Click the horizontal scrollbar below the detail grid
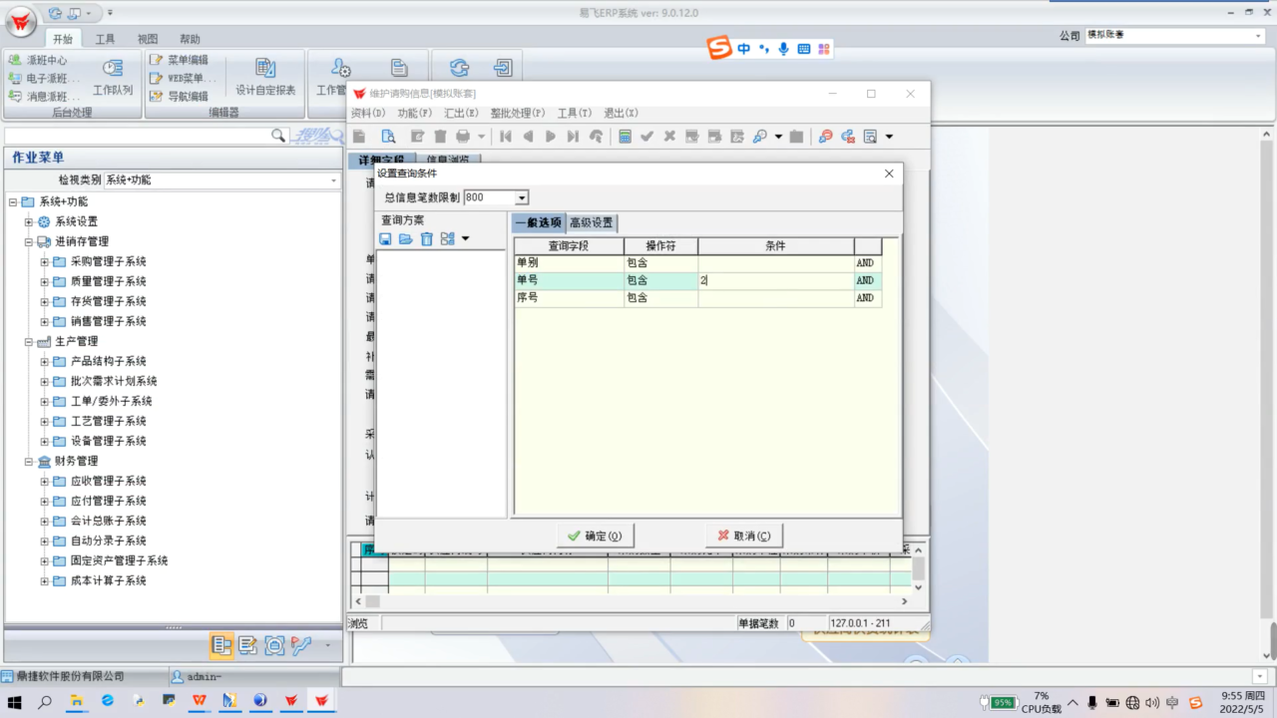This screenshot has height=718, width=1277. point(634,601)
